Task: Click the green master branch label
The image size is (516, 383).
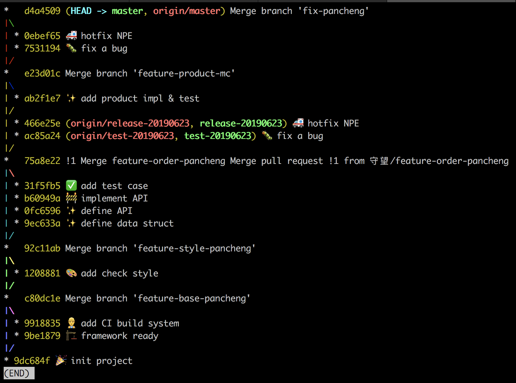Action: [x=127, y=11]
